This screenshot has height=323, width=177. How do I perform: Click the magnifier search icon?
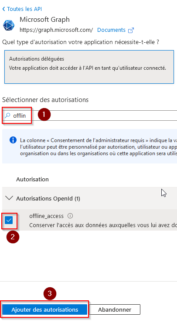coord(7,116)
